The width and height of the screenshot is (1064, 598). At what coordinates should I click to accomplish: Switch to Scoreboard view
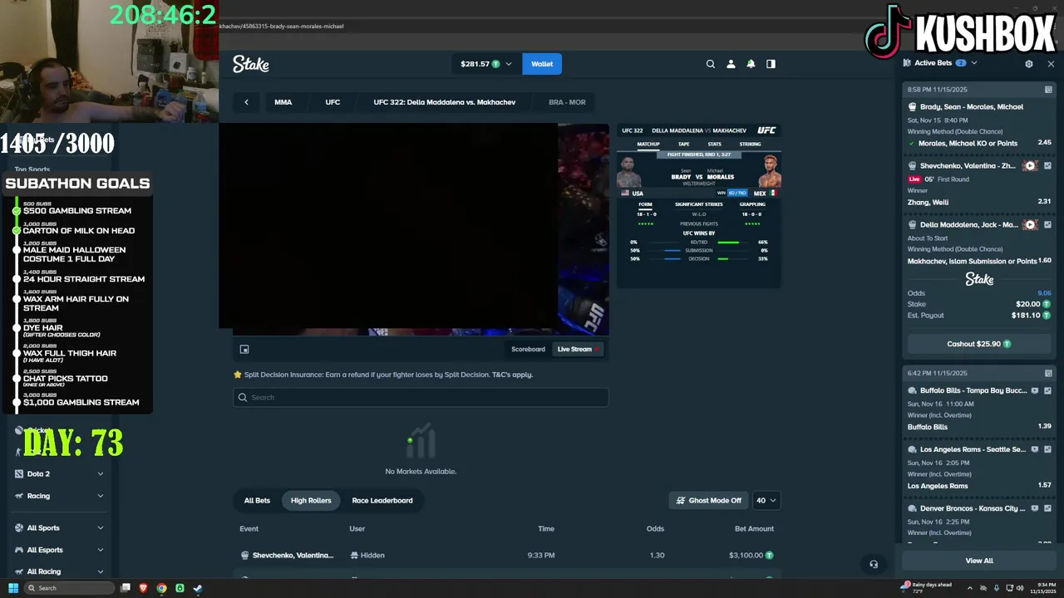[528, 349]
